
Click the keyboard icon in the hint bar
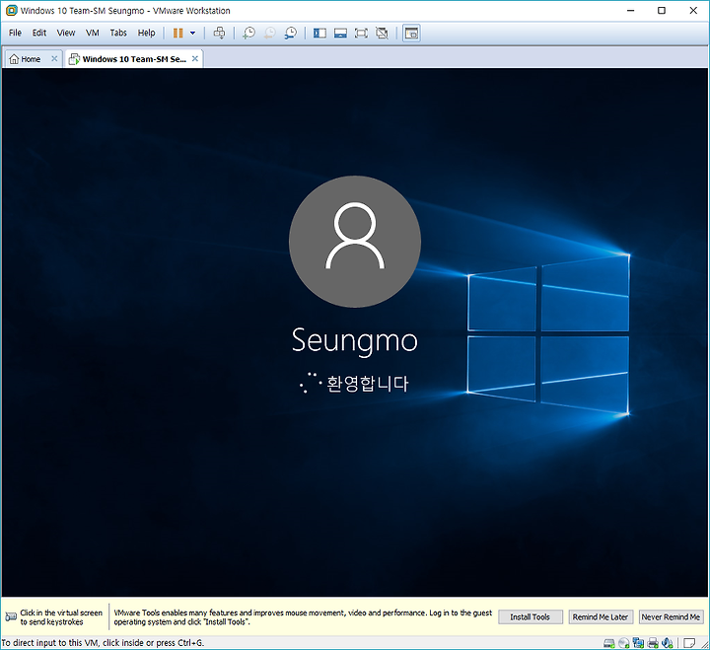(x=11, y=616)
